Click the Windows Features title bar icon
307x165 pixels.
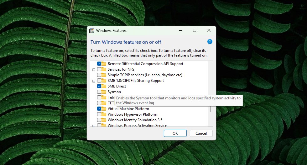click(x=92, y=31)
